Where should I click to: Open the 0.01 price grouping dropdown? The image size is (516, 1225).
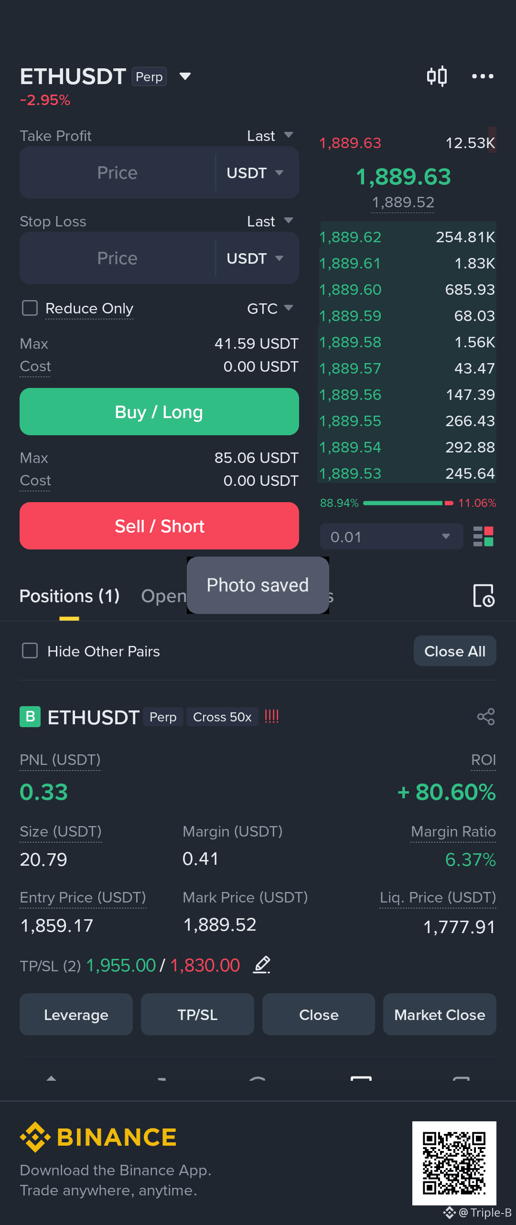click(x=391, y=536)
